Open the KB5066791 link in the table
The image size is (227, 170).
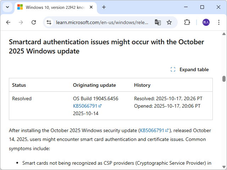(x=85, y=106)
